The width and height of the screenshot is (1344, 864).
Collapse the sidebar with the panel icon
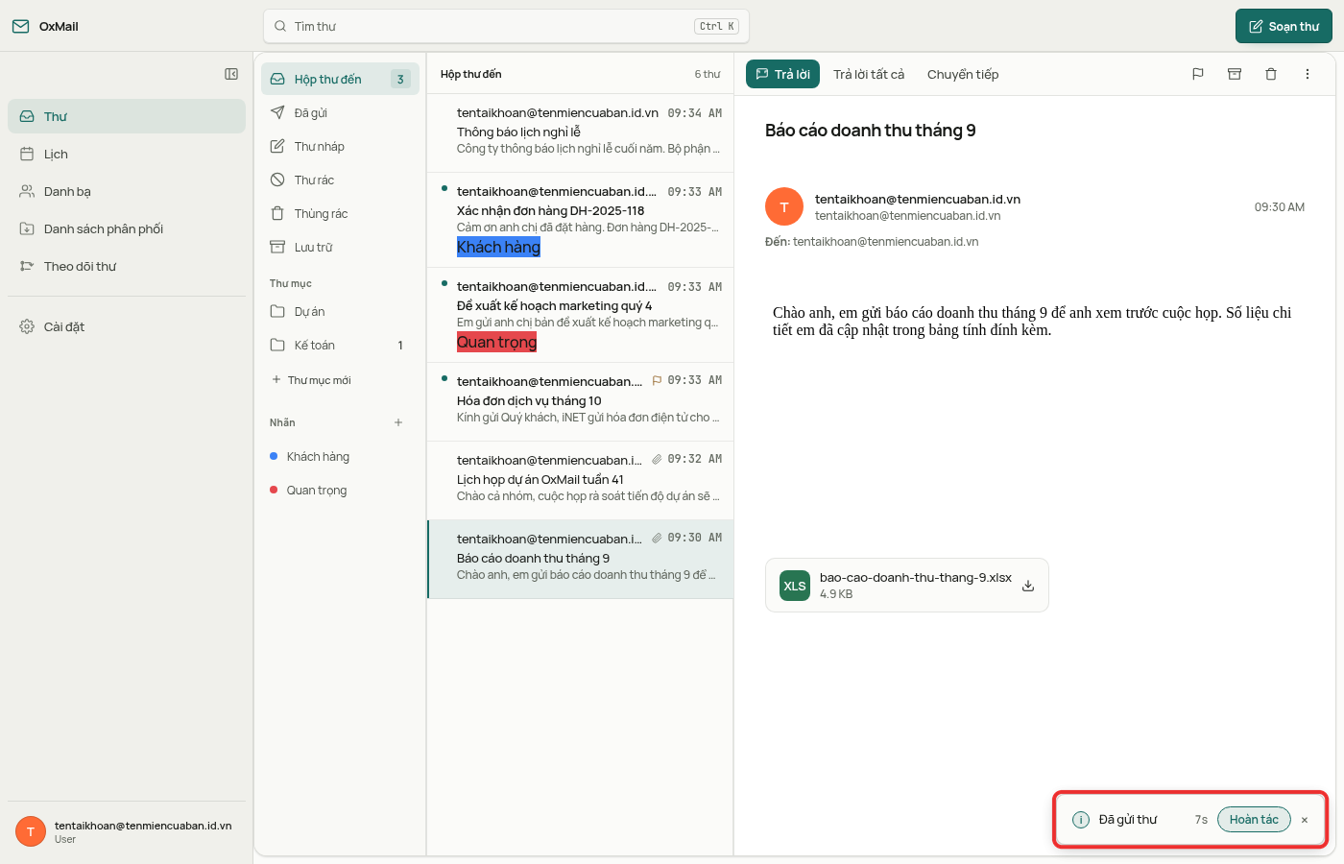point(231,74)
